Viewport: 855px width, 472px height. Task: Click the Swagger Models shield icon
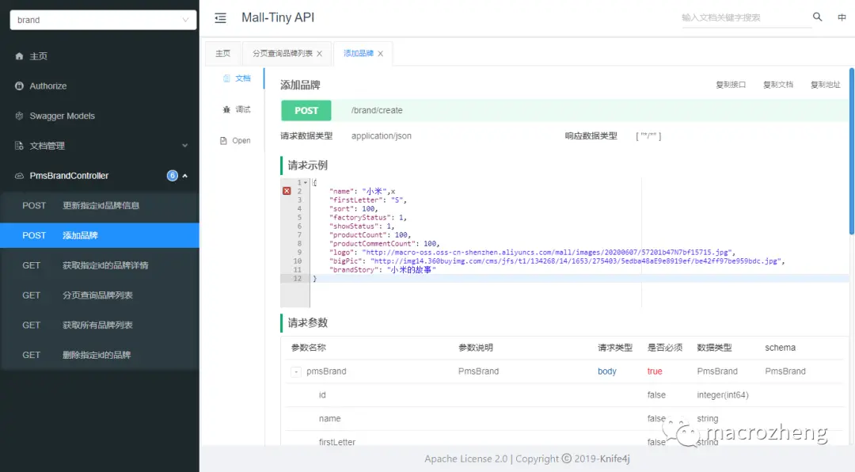tap(20, 116)
